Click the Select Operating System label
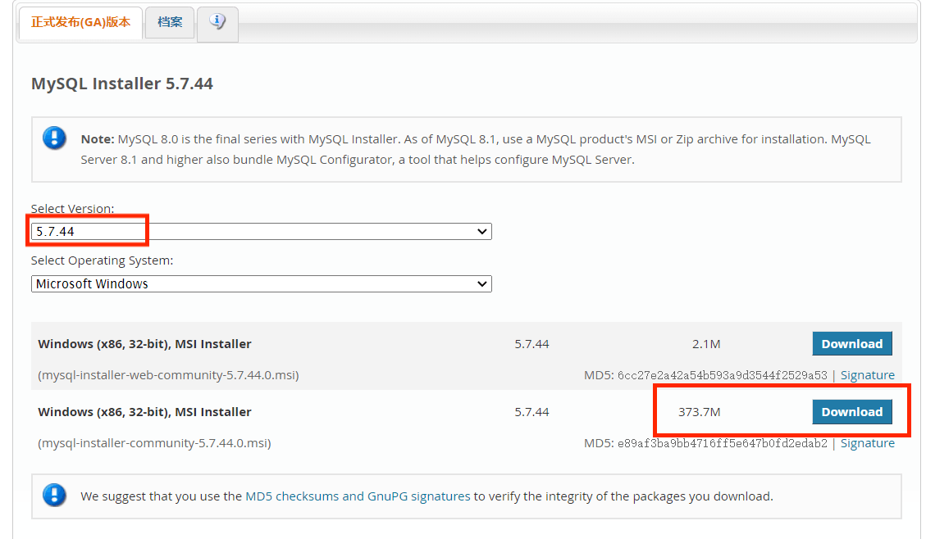 (103, 260)
